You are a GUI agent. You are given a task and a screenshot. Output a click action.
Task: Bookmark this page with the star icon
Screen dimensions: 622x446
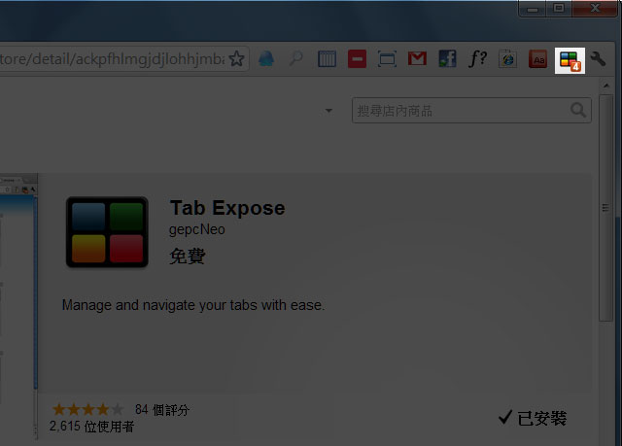click(x=237, y=59)
